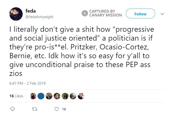The height and width of the screenshot is (118, 173).
Task: Click the Canary Mission clock logo icon
Action: click(x=85, y=13)
